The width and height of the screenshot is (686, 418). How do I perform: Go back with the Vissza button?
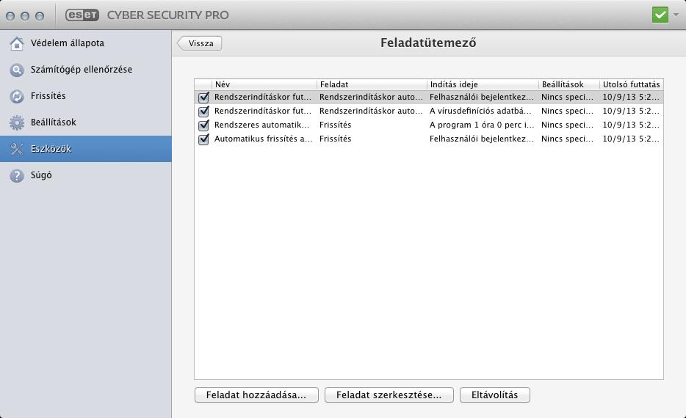click(200, 43)
